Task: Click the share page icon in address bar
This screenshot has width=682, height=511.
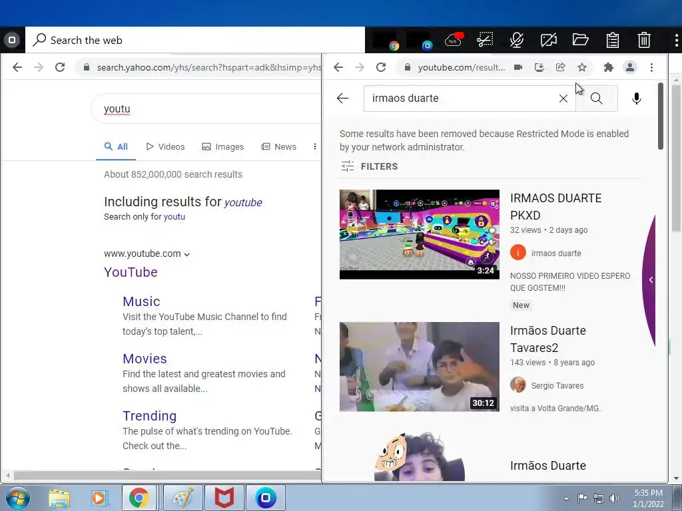Action: [561, 67]
